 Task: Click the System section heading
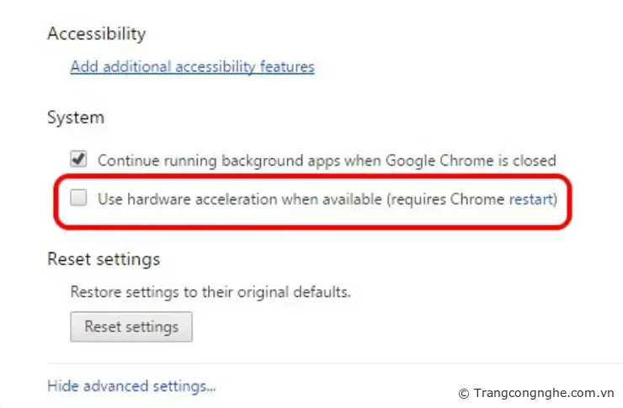76,118
